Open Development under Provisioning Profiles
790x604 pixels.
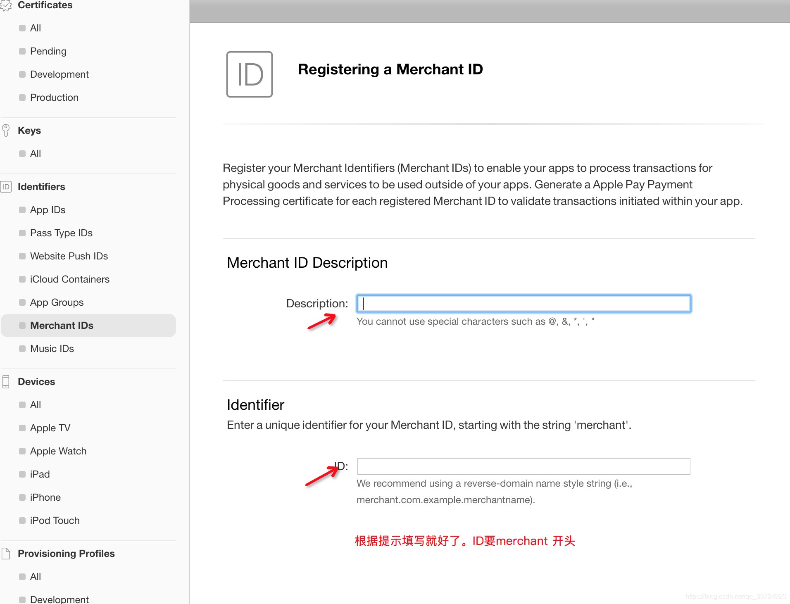pos(59,599)
